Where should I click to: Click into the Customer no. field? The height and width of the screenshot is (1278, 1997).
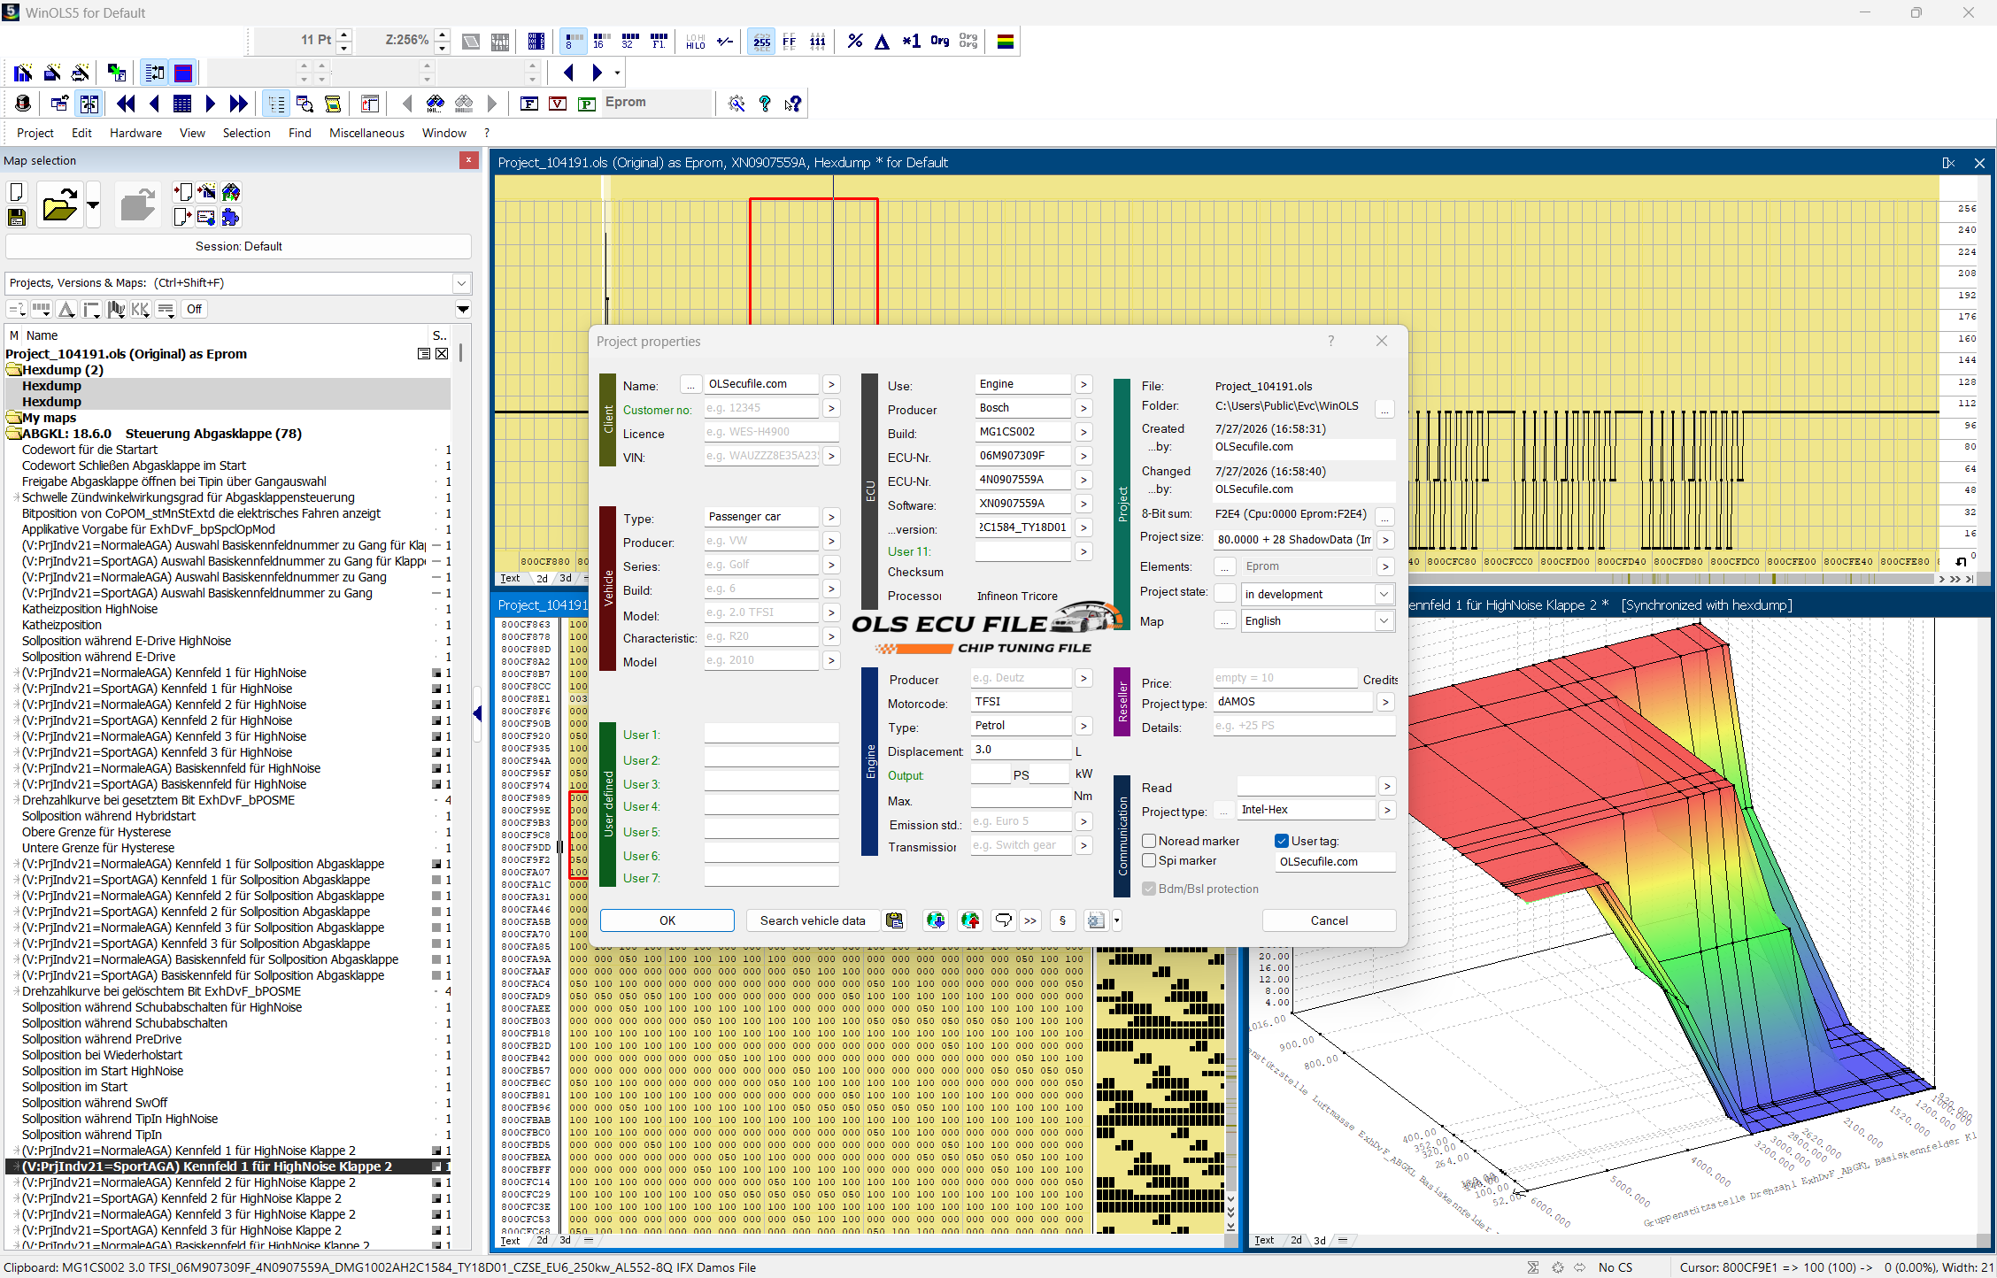click(x=761, y=408)
